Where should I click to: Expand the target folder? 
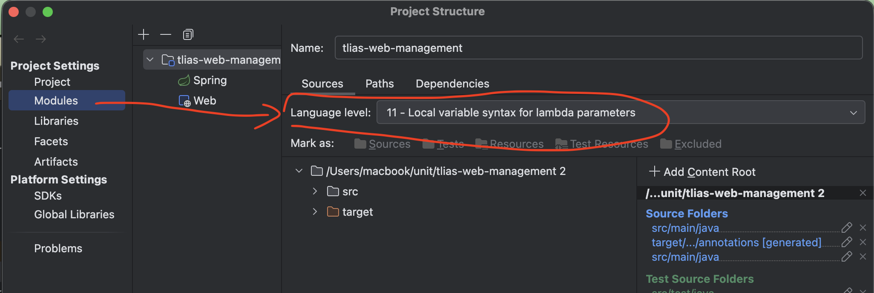pos(315,212)
